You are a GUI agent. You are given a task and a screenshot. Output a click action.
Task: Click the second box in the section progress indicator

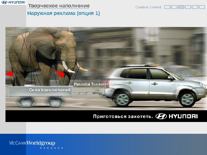(x=174, y=7)
